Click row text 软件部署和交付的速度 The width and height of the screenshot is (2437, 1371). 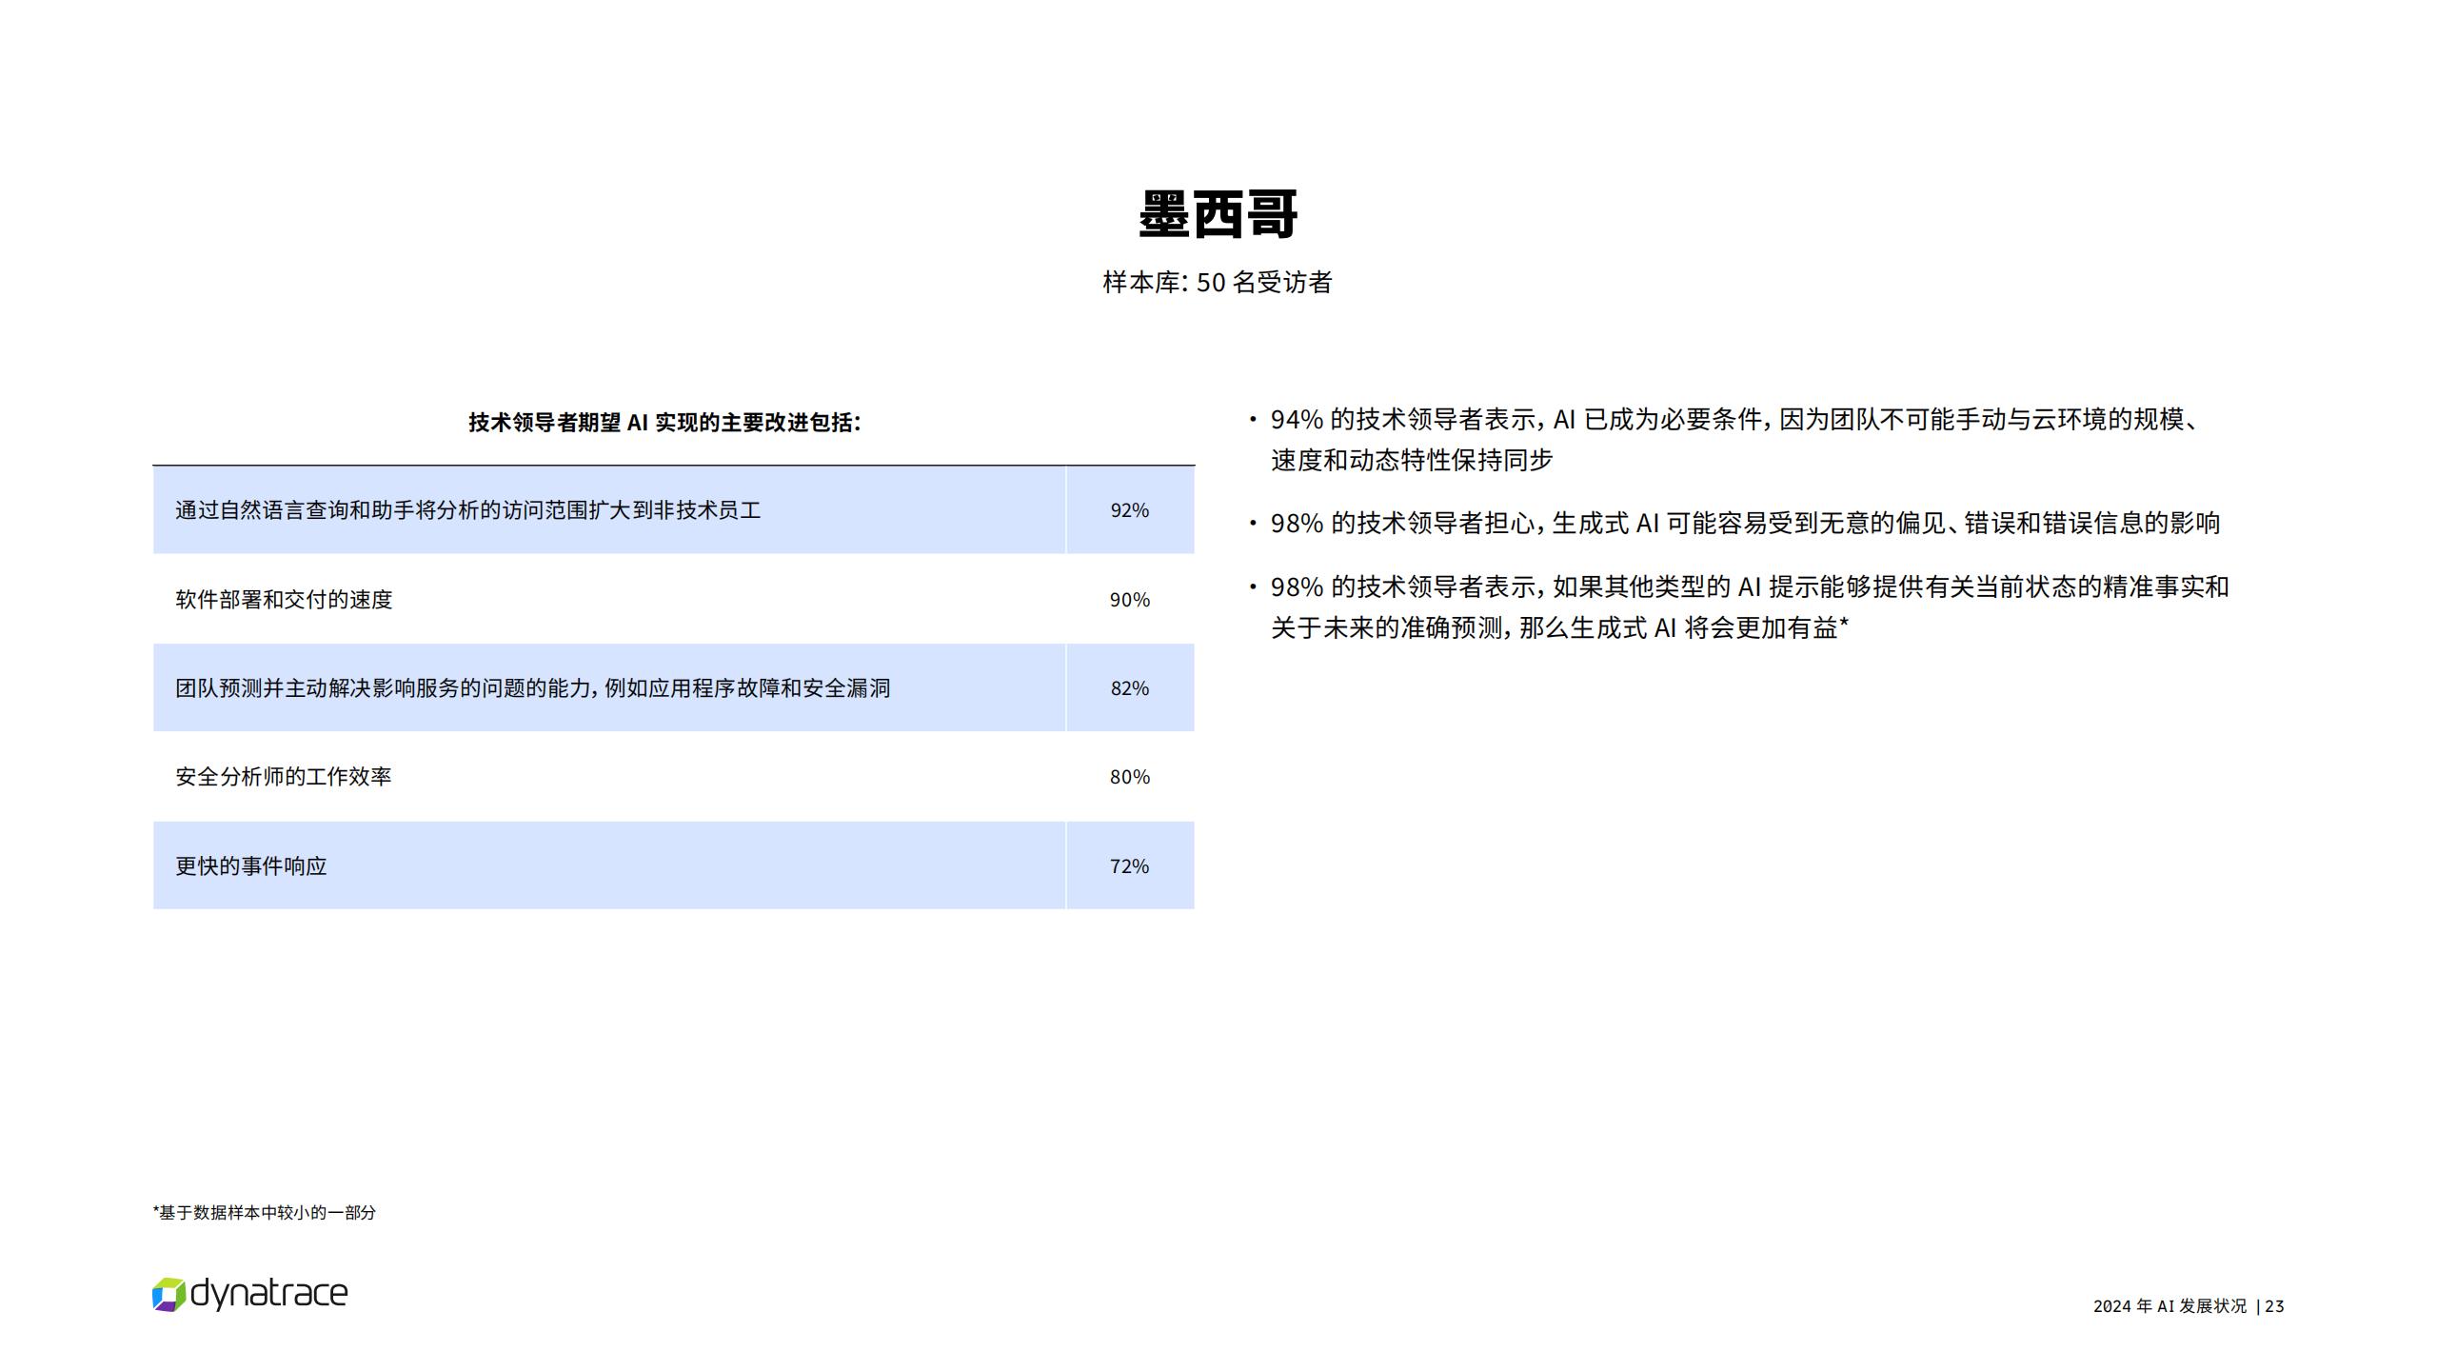click(284, 600)
